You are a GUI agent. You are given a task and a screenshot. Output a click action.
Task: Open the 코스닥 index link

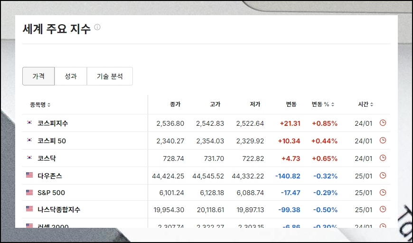click(47, 158)
